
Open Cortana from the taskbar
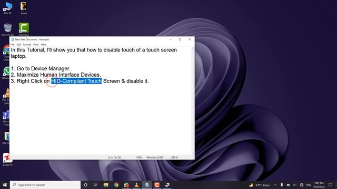coord(85,185)
